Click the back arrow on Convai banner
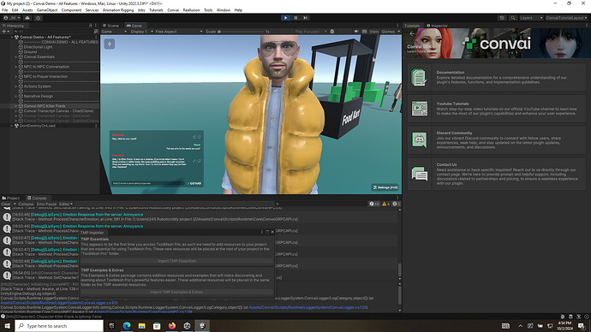This screenshot has height=332, width=591. coord(412,33)
